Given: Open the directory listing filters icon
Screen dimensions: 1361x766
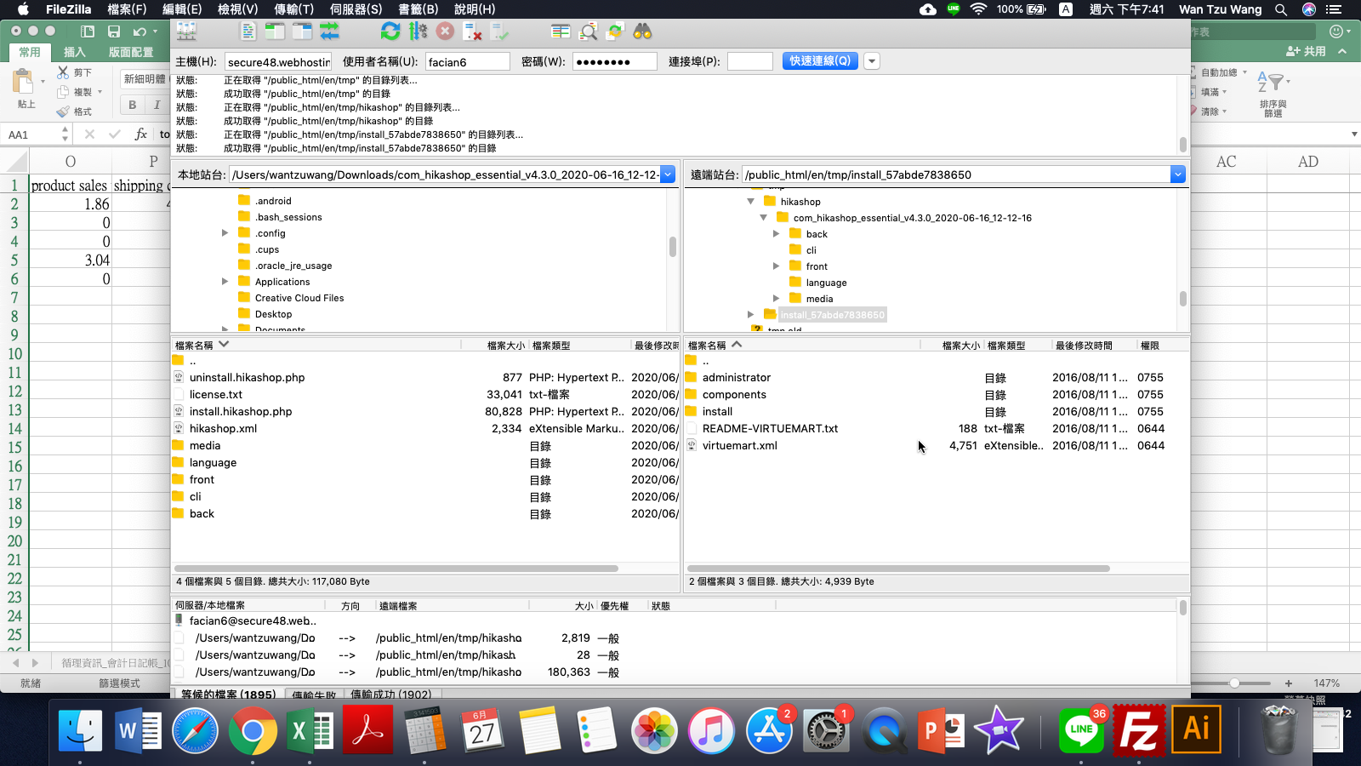Looking at the screenshot, I should (x=561, y=31).
